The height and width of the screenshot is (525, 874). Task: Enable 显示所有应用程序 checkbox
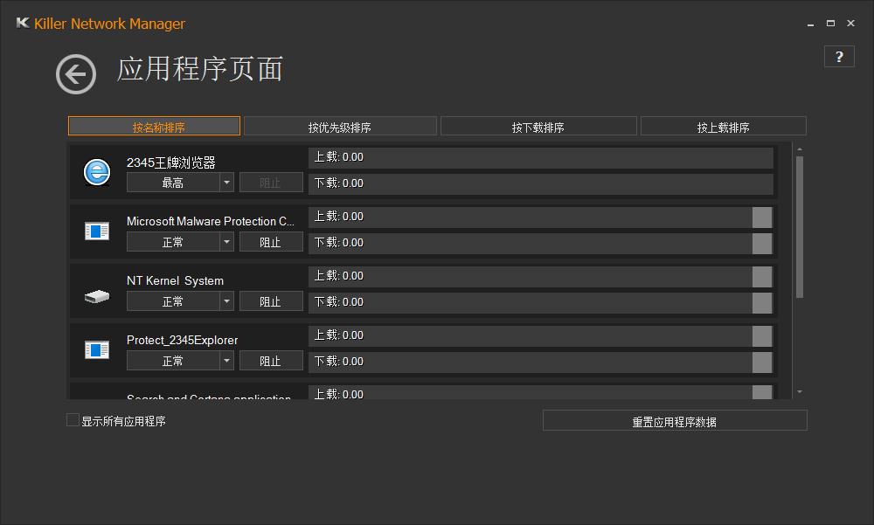point(73,420)
